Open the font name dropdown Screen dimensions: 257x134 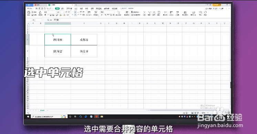coord(50,12)
